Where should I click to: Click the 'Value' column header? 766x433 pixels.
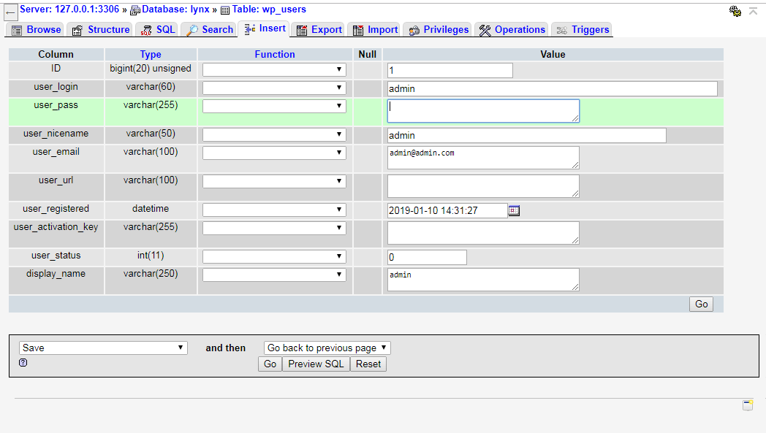(x=553, y=54)
